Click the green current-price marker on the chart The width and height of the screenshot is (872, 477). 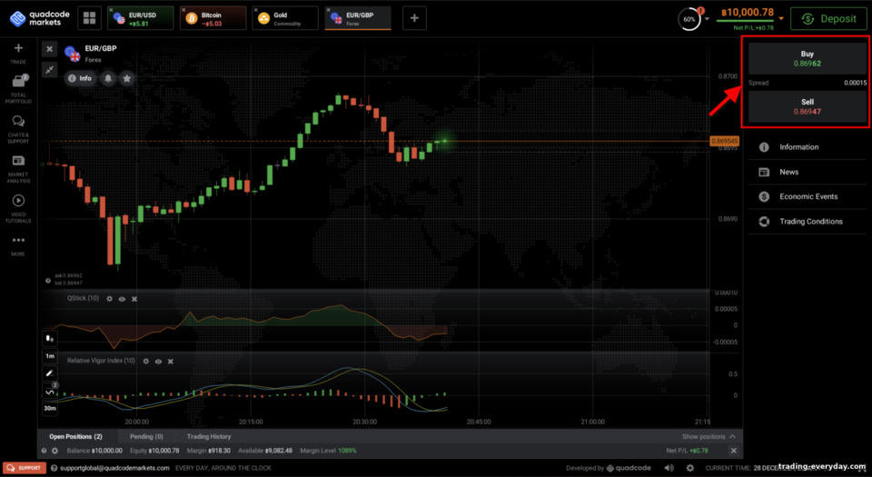pos(444,141)
